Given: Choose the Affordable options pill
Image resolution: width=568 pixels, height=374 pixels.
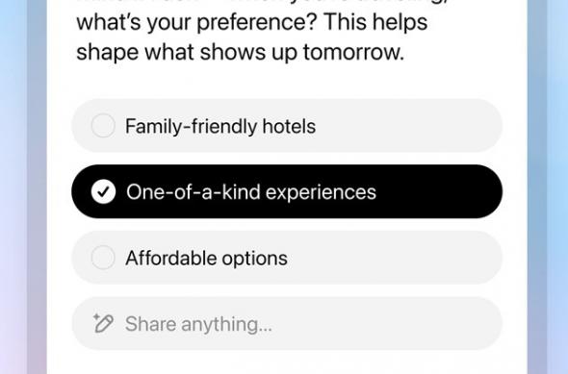Looking at the screenshot, I should pos(287,258).
